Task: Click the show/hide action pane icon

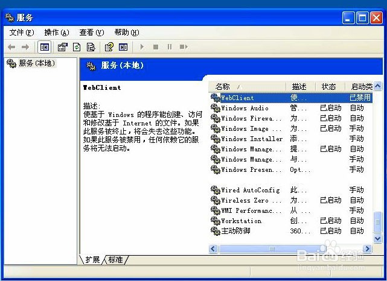Action: [123, 47]
